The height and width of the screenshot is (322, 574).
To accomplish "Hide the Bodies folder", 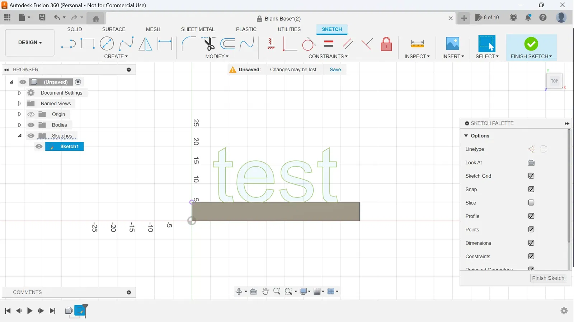I will click(31, 125).
